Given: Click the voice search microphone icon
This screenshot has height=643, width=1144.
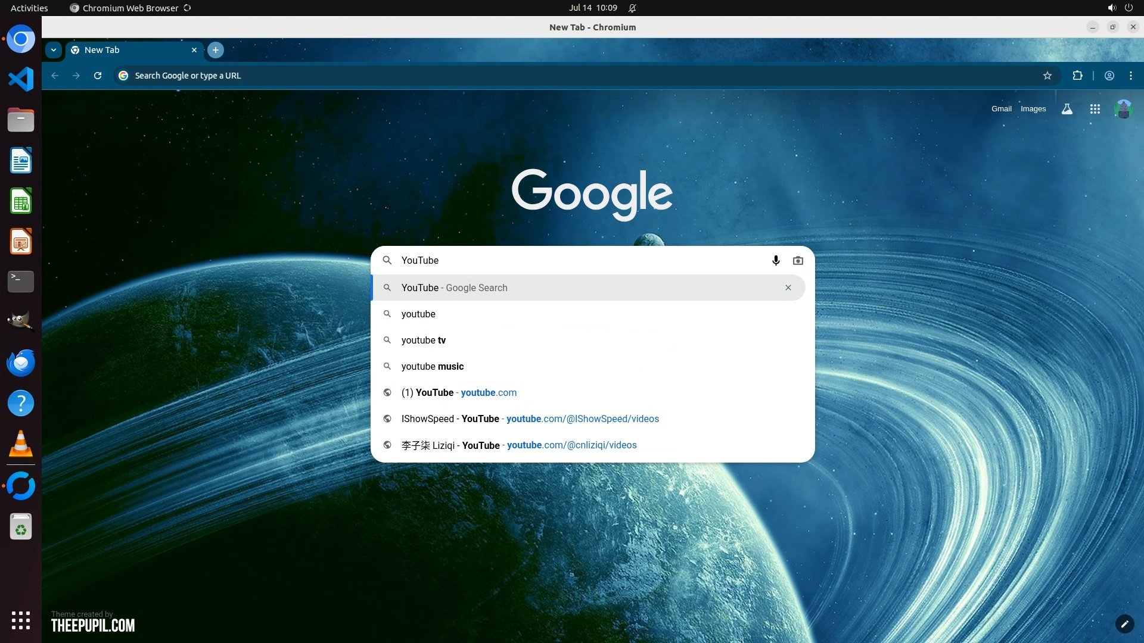Looking at the screenshot, I should (776, 260).
